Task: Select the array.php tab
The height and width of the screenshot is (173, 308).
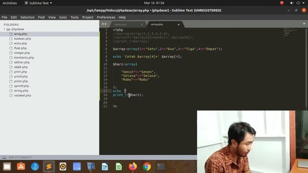Action: pos(165,25)
